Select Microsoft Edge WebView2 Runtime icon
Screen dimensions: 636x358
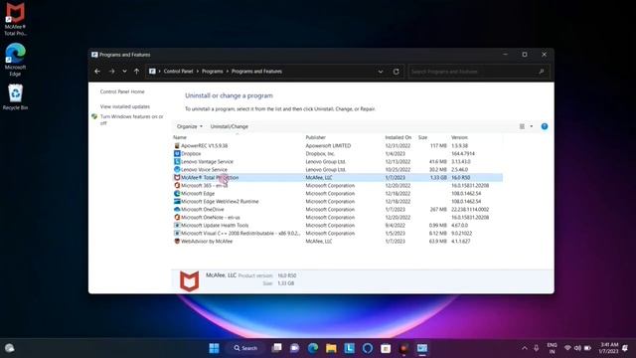(177, 201)
